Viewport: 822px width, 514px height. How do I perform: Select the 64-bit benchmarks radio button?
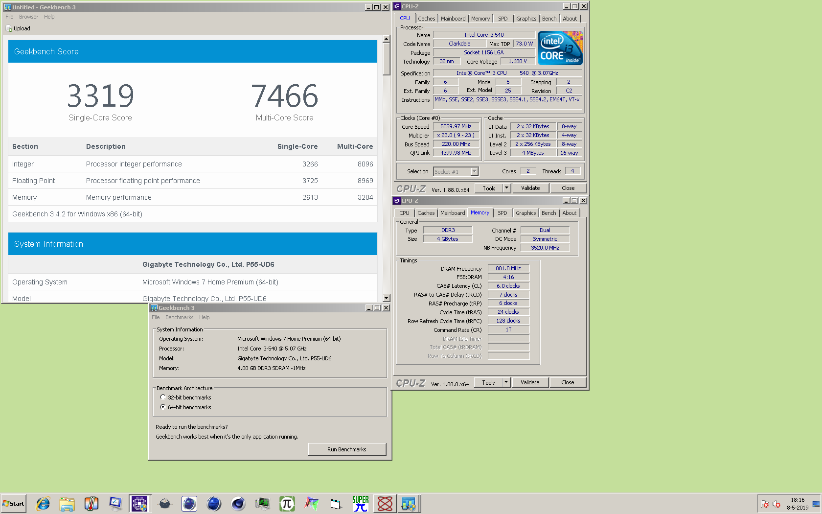(x=163, y=407)
